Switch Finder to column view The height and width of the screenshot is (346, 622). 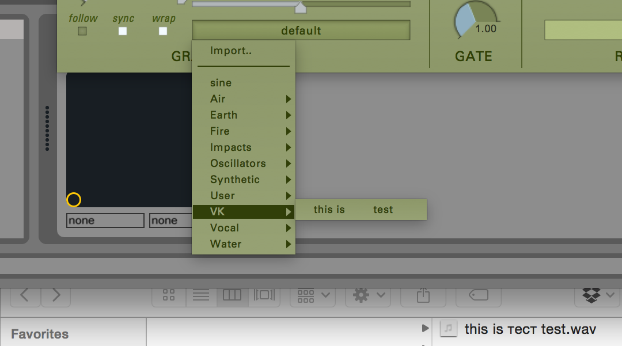point(232,295)
